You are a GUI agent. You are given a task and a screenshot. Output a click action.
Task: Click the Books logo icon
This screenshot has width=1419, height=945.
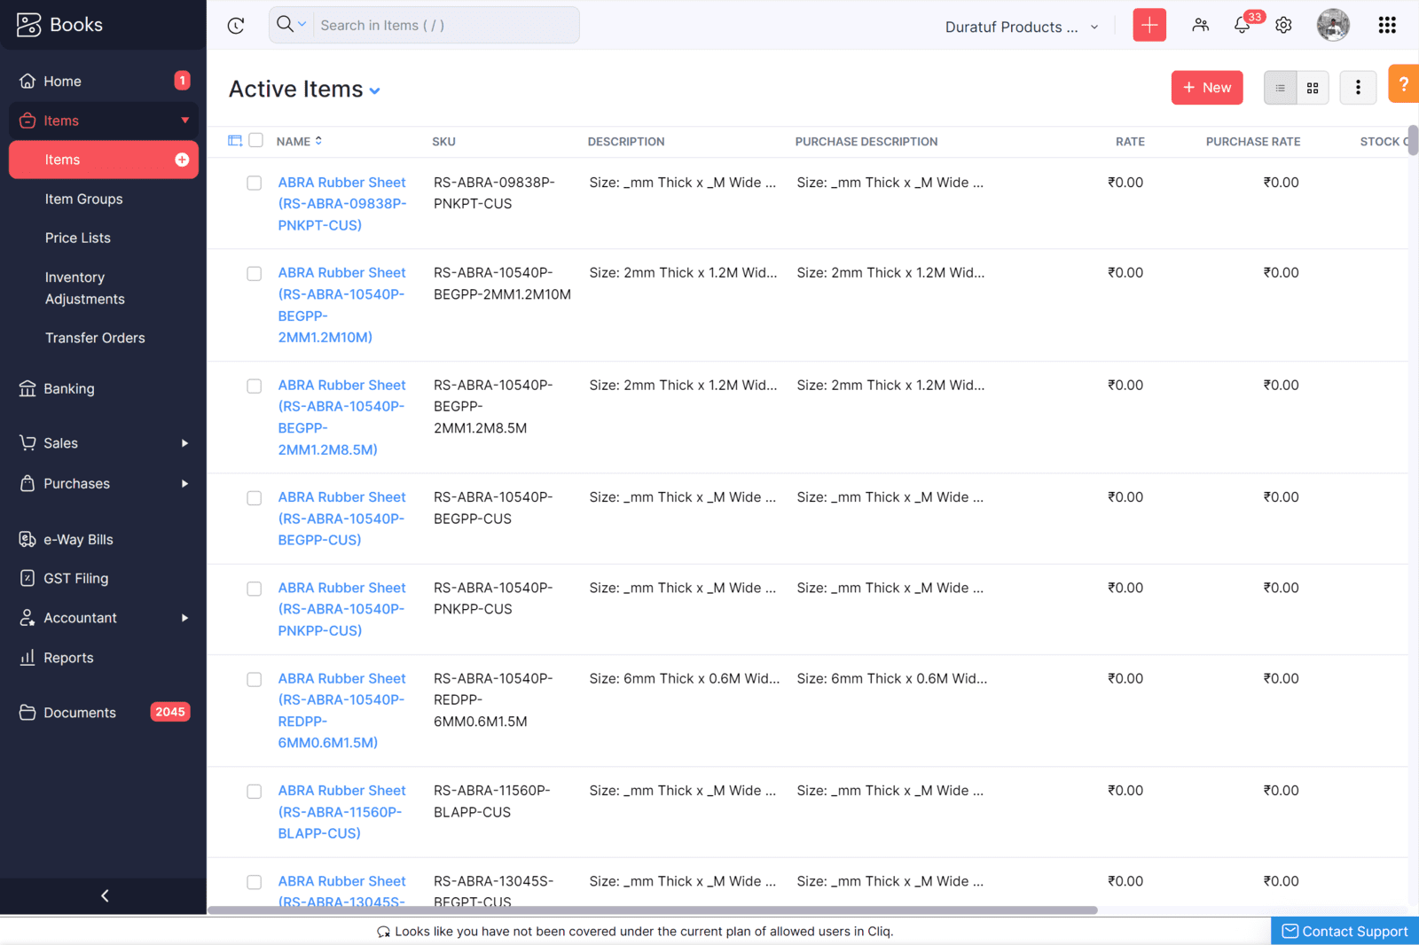coord(28,25)
